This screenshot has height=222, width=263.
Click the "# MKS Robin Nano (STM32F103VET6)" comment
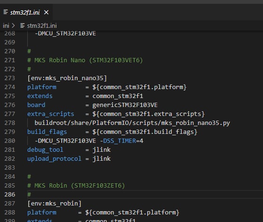(x=85, y=60)
